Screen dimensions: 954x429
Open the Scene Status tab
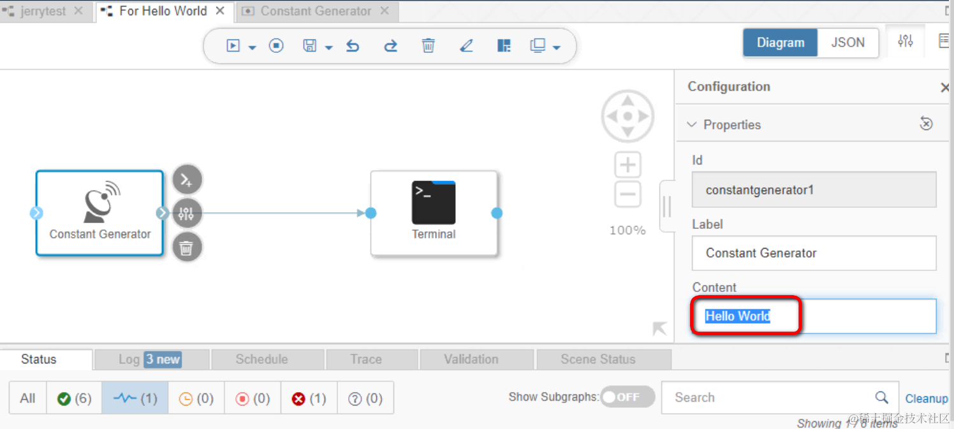point(604,360)
